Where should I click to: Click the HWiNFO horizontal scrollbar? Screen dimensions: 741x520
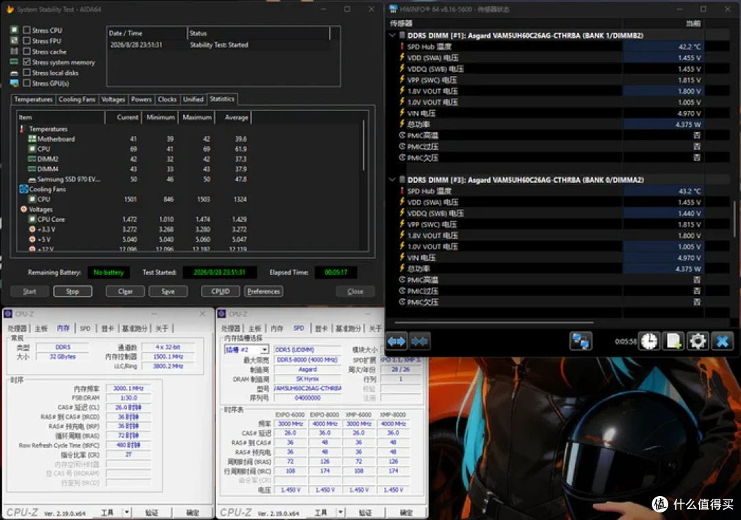click(x=494, y=323)
